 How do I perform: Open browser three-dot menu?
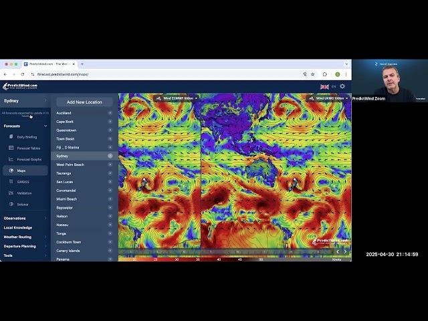[x=346, y=74]
